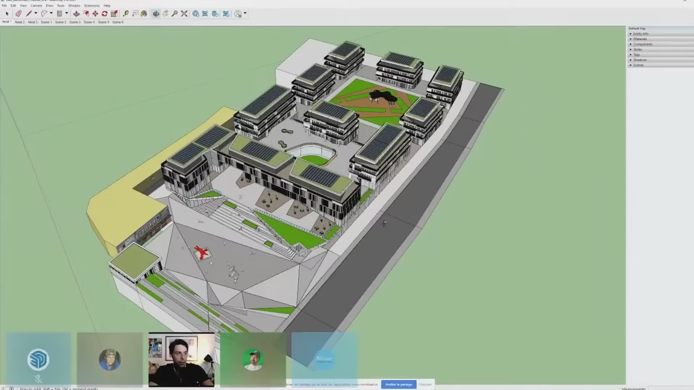Open the Window menu

(x=74, y=6)
